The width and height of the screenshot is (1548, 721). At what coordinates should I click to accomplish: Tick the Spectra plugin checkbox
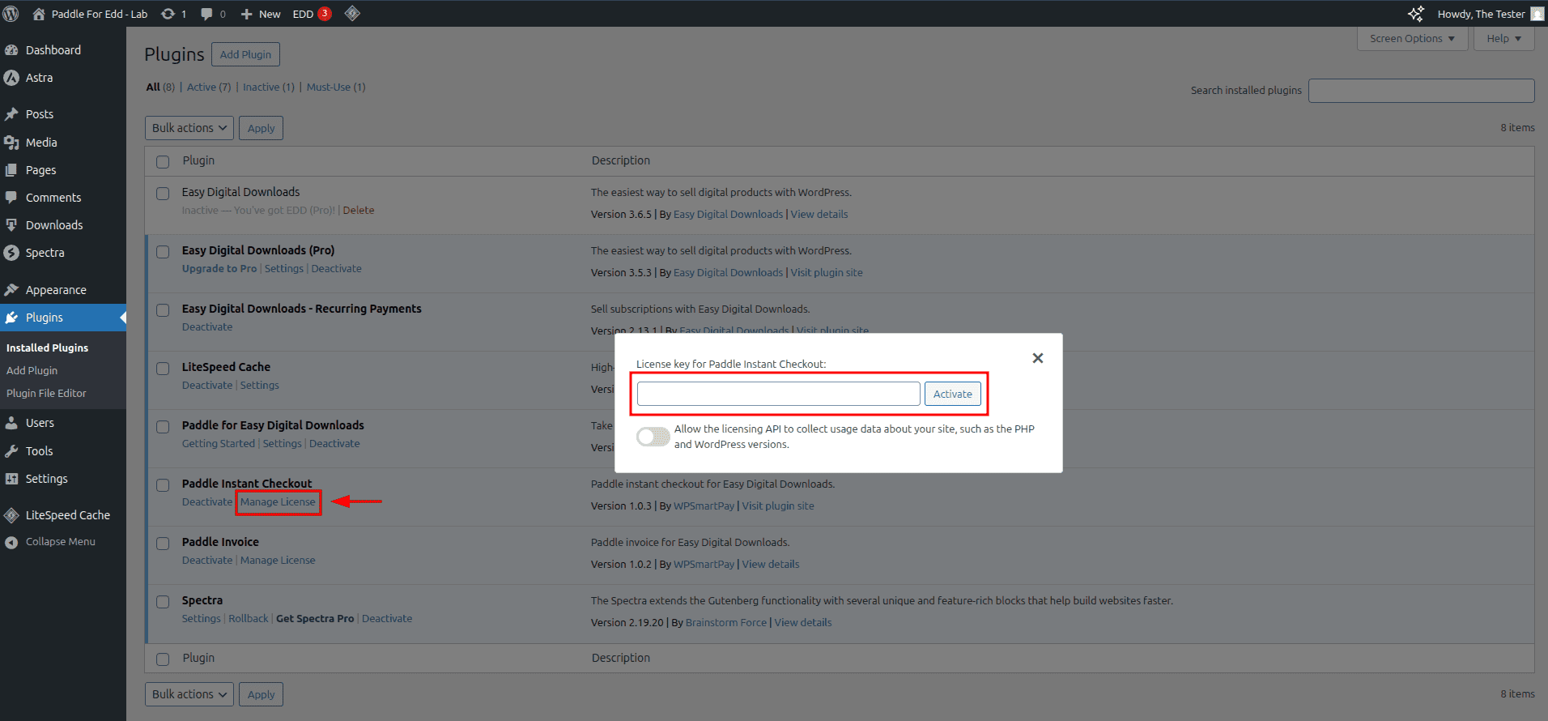tap(163, 602)
